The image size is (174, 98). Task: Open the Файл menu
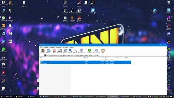click(x=41, y=47)
